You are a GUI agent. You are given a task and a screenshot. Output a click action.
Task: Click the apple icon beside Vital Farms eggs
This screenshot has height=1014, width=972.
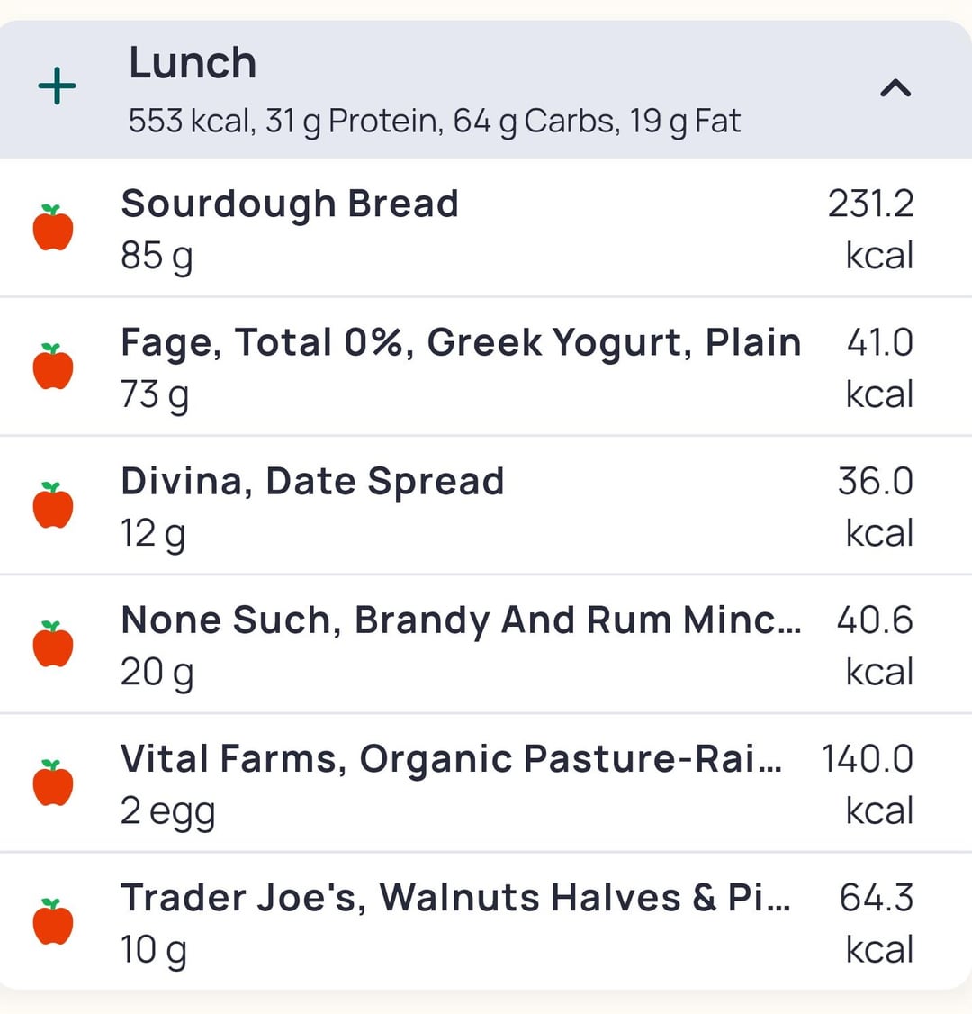[x=53, y=783]
